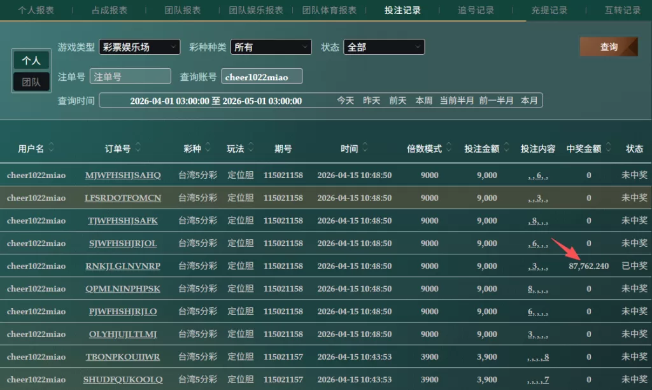Click sort icon beside 订单号 header
The image size is (652, 390).
(x=138, y=148)
